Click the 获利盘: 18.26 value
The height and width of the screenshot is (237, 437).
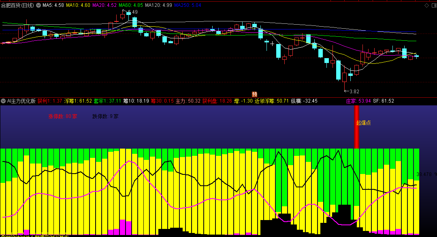217,101
